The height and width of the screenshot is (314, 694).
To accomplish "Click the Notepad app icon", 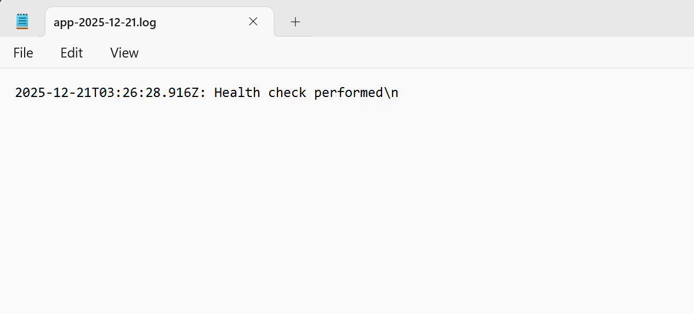I will click(x=22, y=21).
